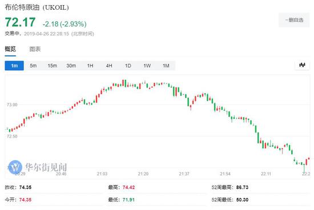Click the 今开 value 74.35
The image size is (314, 210).
(x=25, y=200)
